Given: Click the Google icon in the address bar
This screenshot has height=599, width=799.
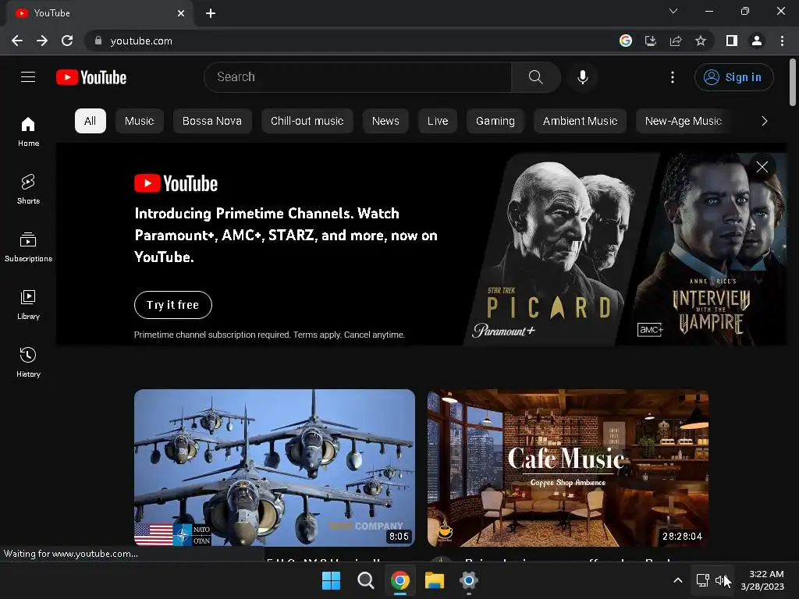Looking at the screenshot, I should click(625, 41).
